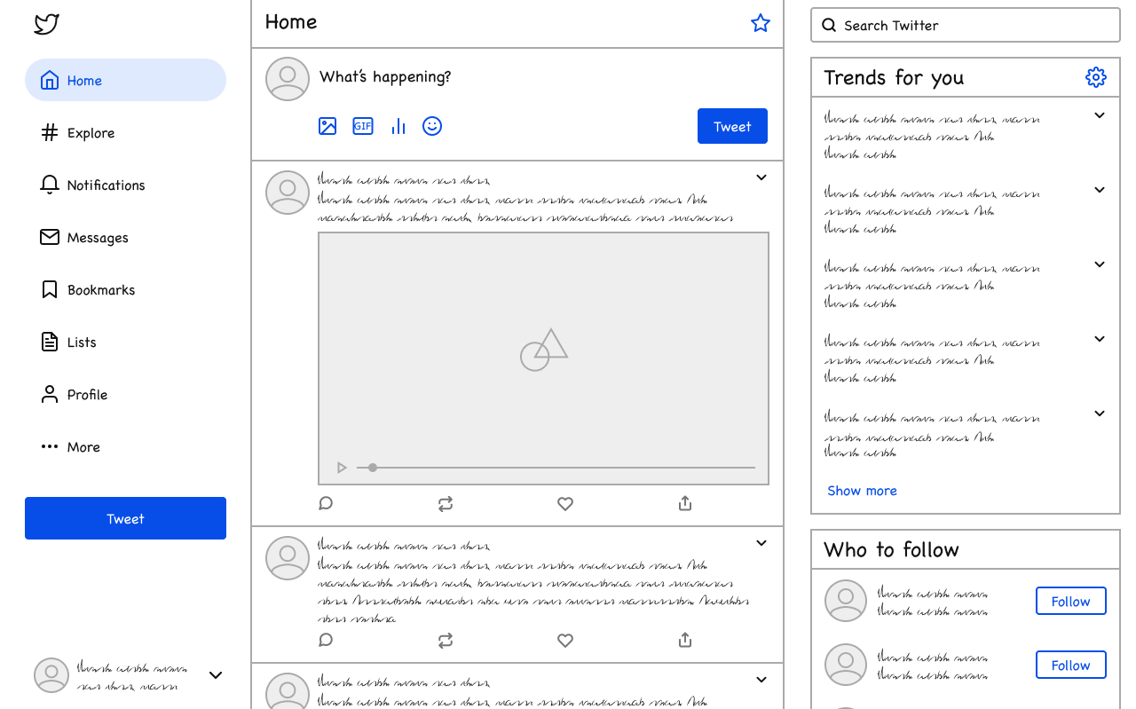The image size is (1136, 709).
Task: Open the account switcher chevron
Action: [x=216, y=675]
